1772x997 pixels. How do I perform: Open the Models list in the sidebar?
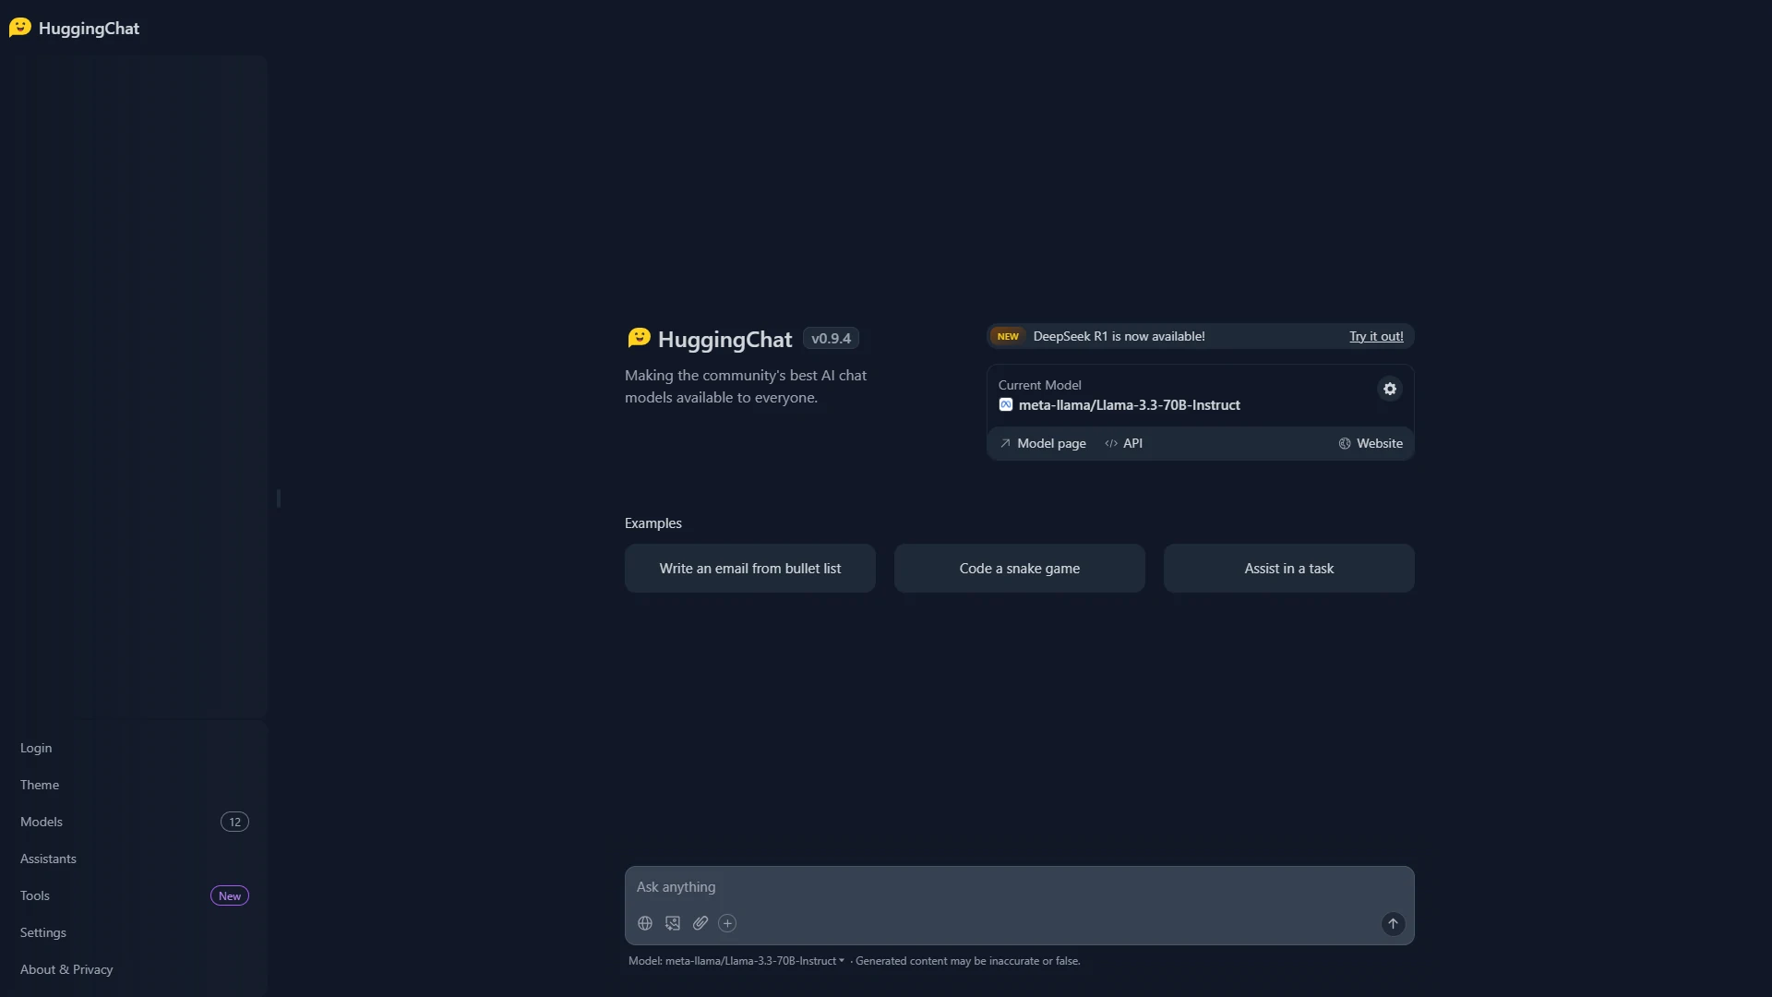pos(135,822)
